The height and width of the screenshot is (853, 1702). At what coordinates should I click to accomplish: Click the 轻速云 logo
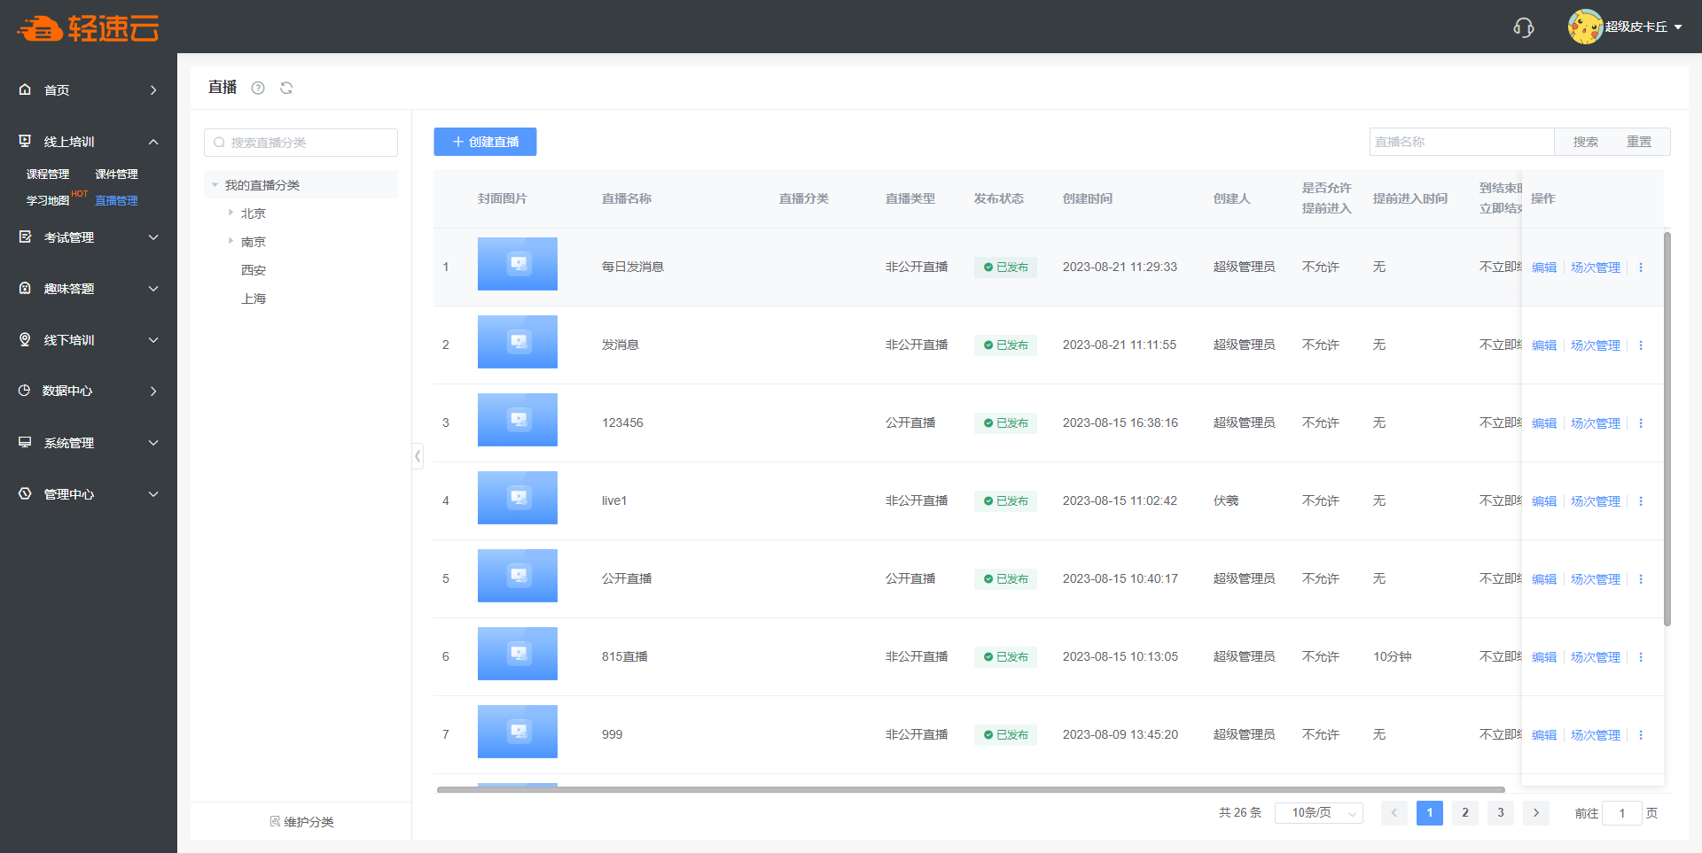point(88,28)
